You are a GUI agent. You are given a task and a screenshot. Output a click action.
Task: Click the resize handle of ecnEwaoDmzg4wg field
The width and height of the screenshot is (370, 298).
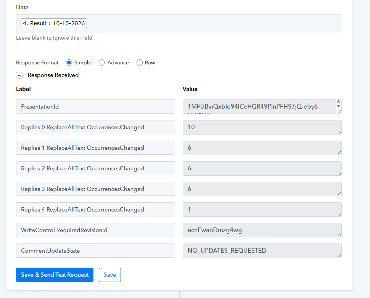[x=339, y=235]
